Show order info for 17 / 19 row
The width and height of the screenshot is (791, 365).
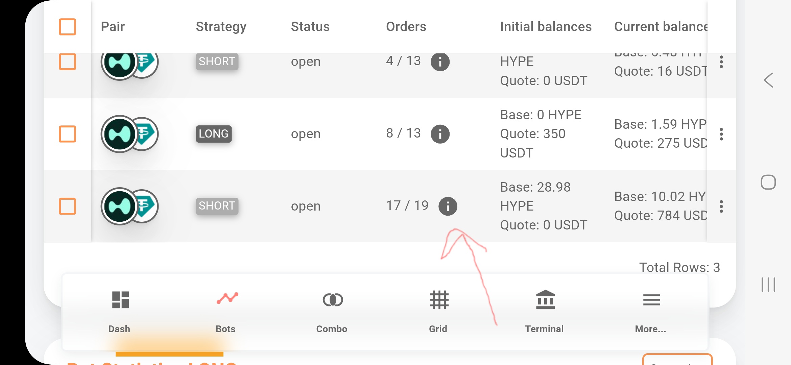[x=448, y=206]
